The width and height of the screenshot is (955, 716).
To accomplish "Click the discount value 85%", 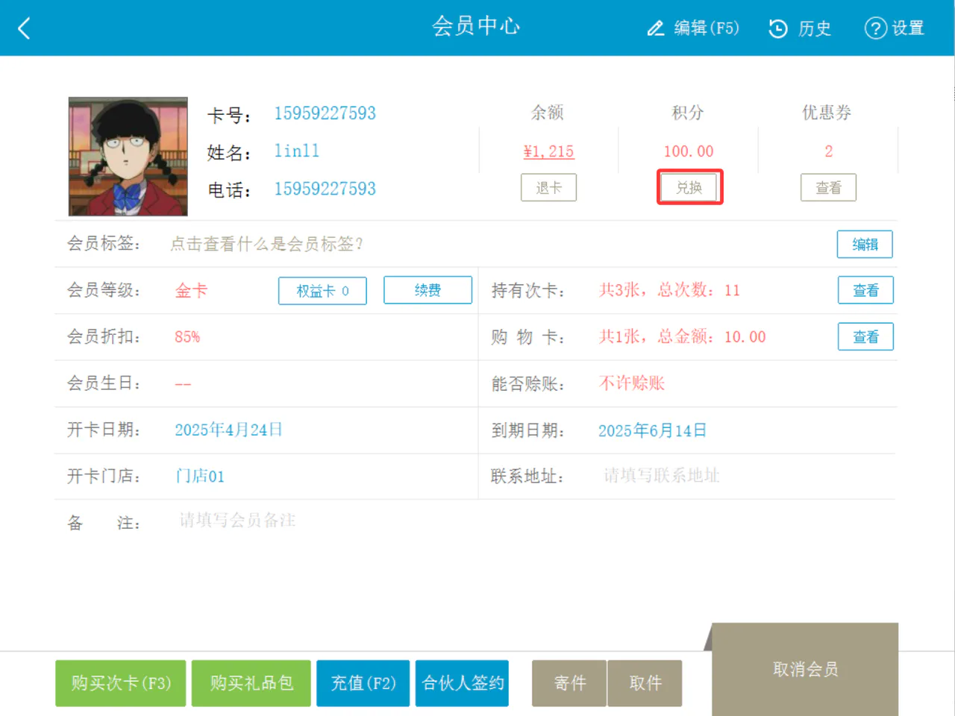I will tap(187, 337).
